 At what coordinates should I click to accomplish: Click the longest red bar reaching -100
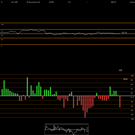pos(85,107)
